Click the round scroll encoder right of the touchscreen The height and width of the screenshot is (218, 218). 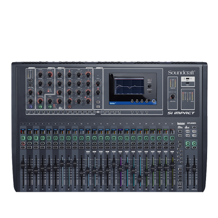click(x=149, y=86)
